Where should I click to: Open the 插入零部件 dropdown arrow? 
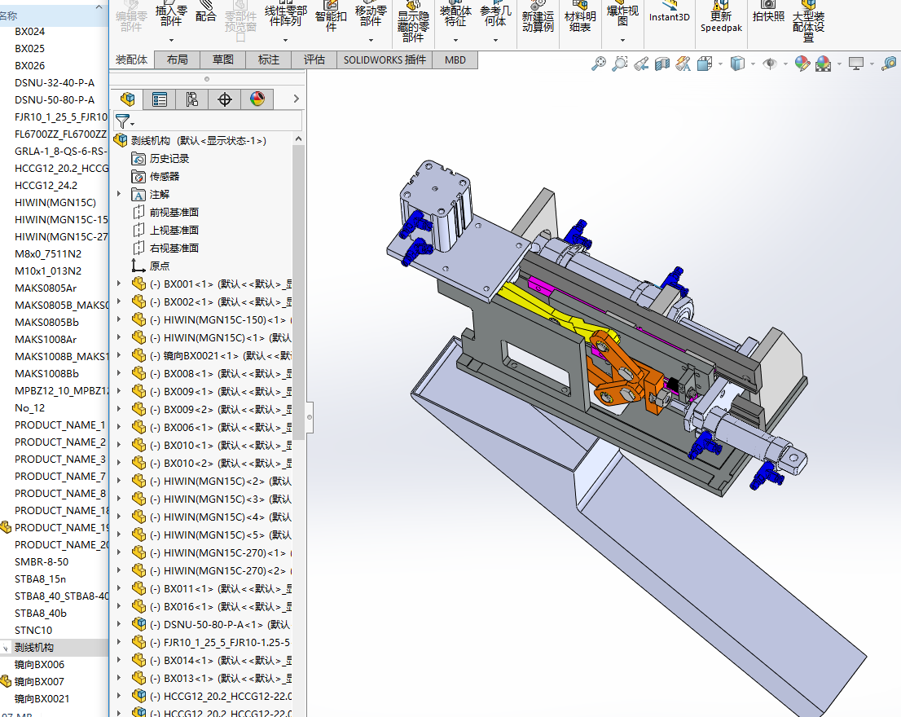[x=171, y=40]
